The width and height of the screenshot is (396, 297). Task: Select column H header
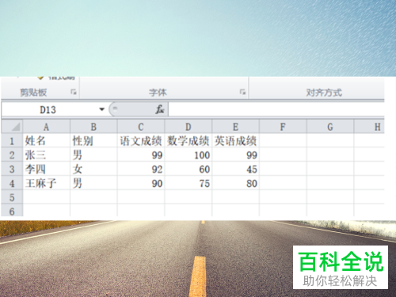369,127
